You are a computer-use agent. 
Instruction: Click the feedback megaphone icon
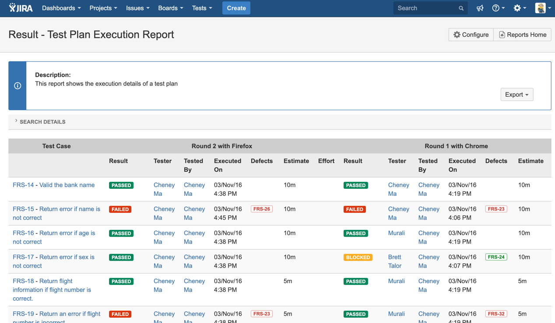tap(480, 8)
